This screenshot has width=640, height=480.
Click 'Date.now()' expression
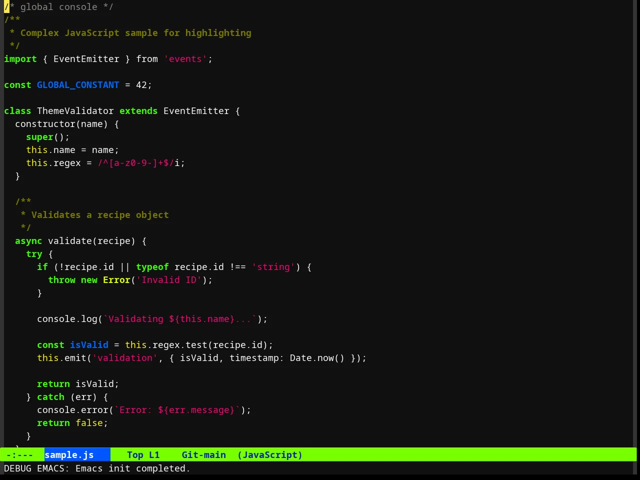click(317, 358)
